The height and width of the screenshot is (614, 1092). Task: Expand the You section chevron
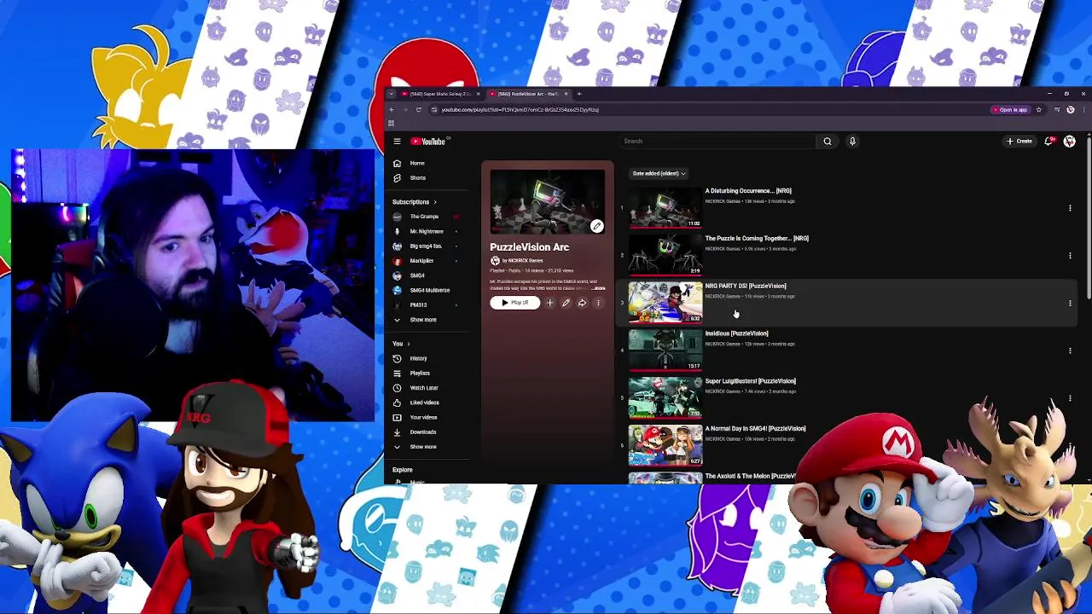pyautogui.click(x=408, y=344)
